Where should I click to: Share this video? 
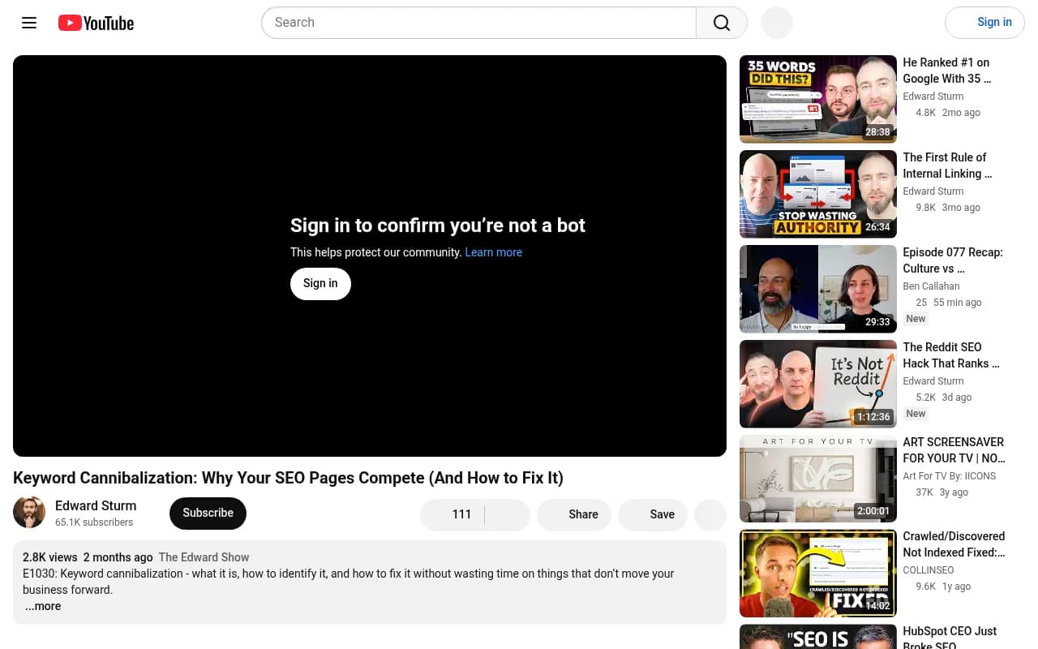(574, 514)
